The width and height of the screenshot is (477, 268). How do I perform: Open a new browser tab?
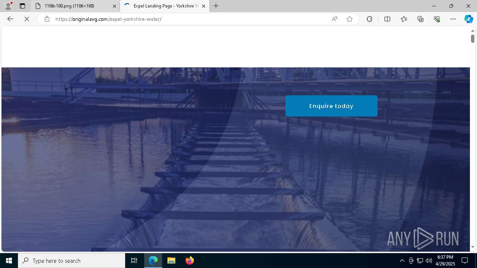coord(216,6)
